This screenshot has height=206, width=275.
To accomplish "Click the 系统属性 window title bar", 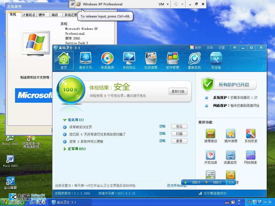I will (37, 6).
